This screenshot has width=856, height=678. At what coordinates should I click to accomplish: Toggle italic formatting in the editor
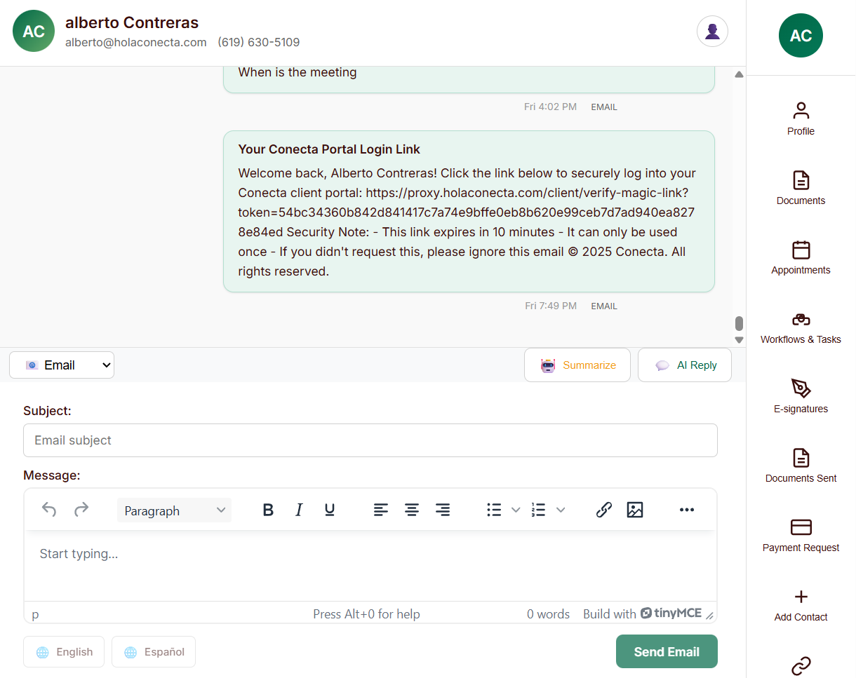[x=299, y=510]
